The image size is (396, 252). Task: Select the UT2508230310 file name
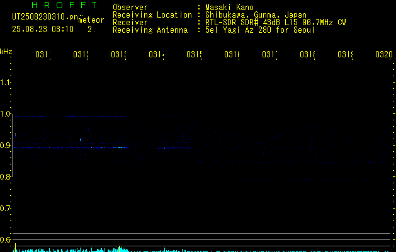coord(45,17)
